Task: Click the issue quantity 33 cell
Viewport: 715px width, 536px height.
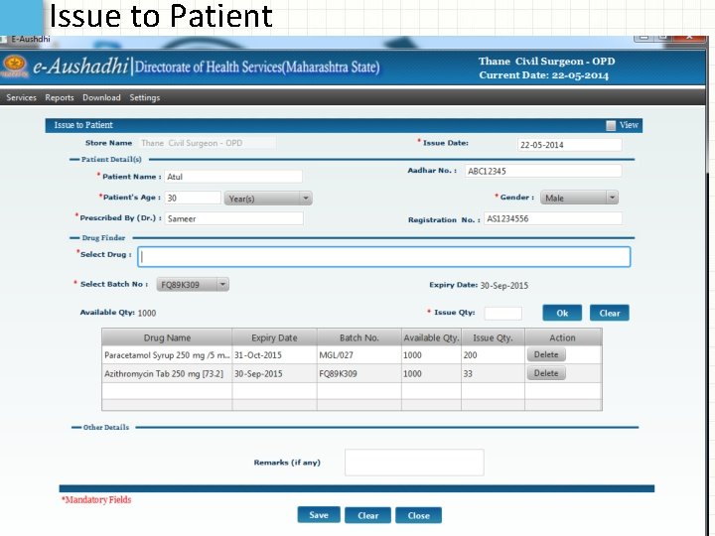Action: click(x=493, y=374)
